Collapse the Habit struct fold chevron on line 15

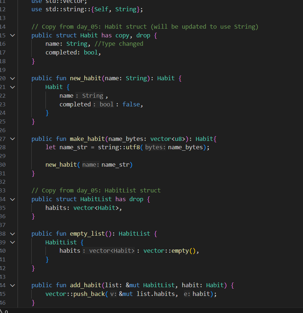(13, 36)
